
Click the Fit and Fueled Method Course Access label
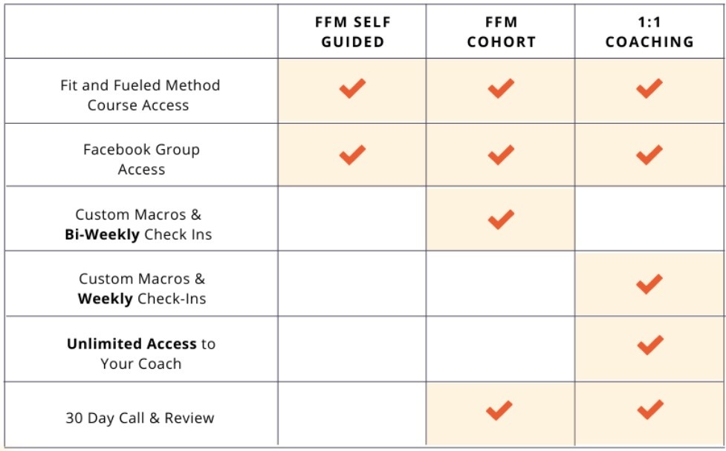pyautogui.click(x=140, y=95)
